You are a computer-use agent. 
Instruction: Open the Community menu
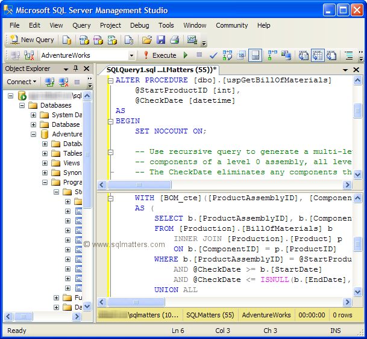pos(232,25)
